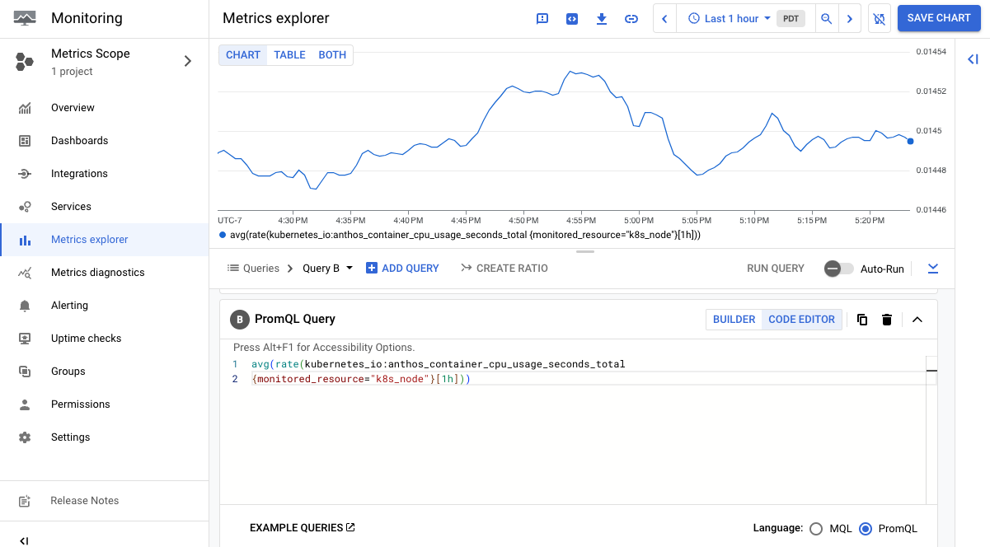Duplicate the PromQL query
This screenshot has height=547, width=990.
pyautogui.click(x=861, y=319)
